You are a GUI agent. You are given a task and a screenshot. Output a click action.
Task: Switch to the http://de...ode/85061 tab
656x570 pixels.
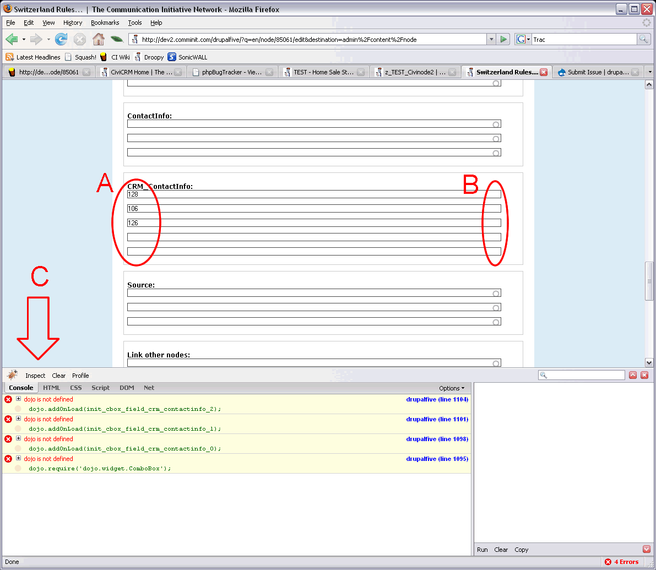[50, 72]
